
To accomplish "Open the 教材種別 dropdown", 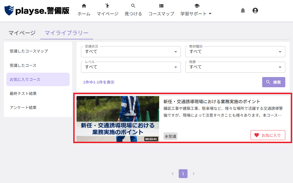I will click(x=235, y=52).
